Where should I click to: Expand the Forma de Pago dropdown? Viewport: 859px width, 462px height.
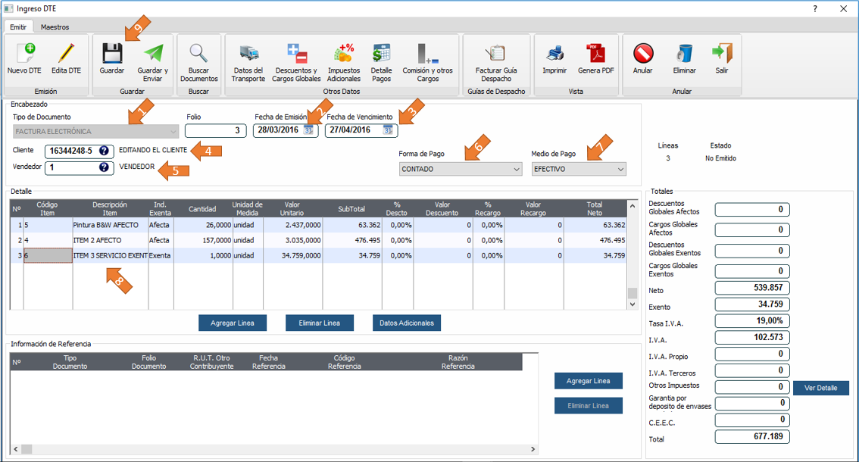514,169
